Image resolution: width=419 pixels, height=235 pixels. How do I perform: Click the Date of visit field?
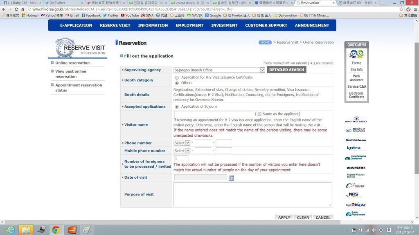pos(200,177)
